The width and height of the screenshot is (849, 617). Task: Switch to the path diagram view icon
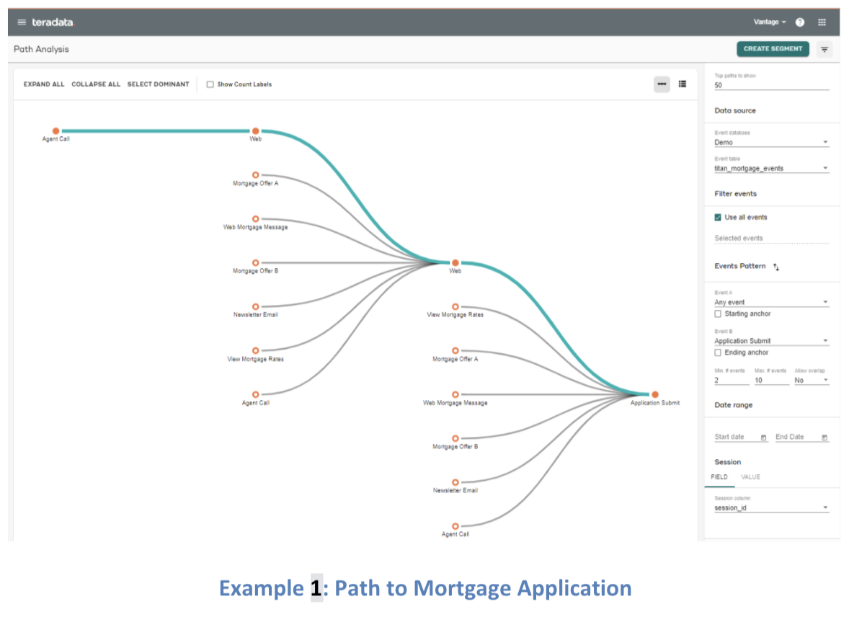[x=662, y=84]
